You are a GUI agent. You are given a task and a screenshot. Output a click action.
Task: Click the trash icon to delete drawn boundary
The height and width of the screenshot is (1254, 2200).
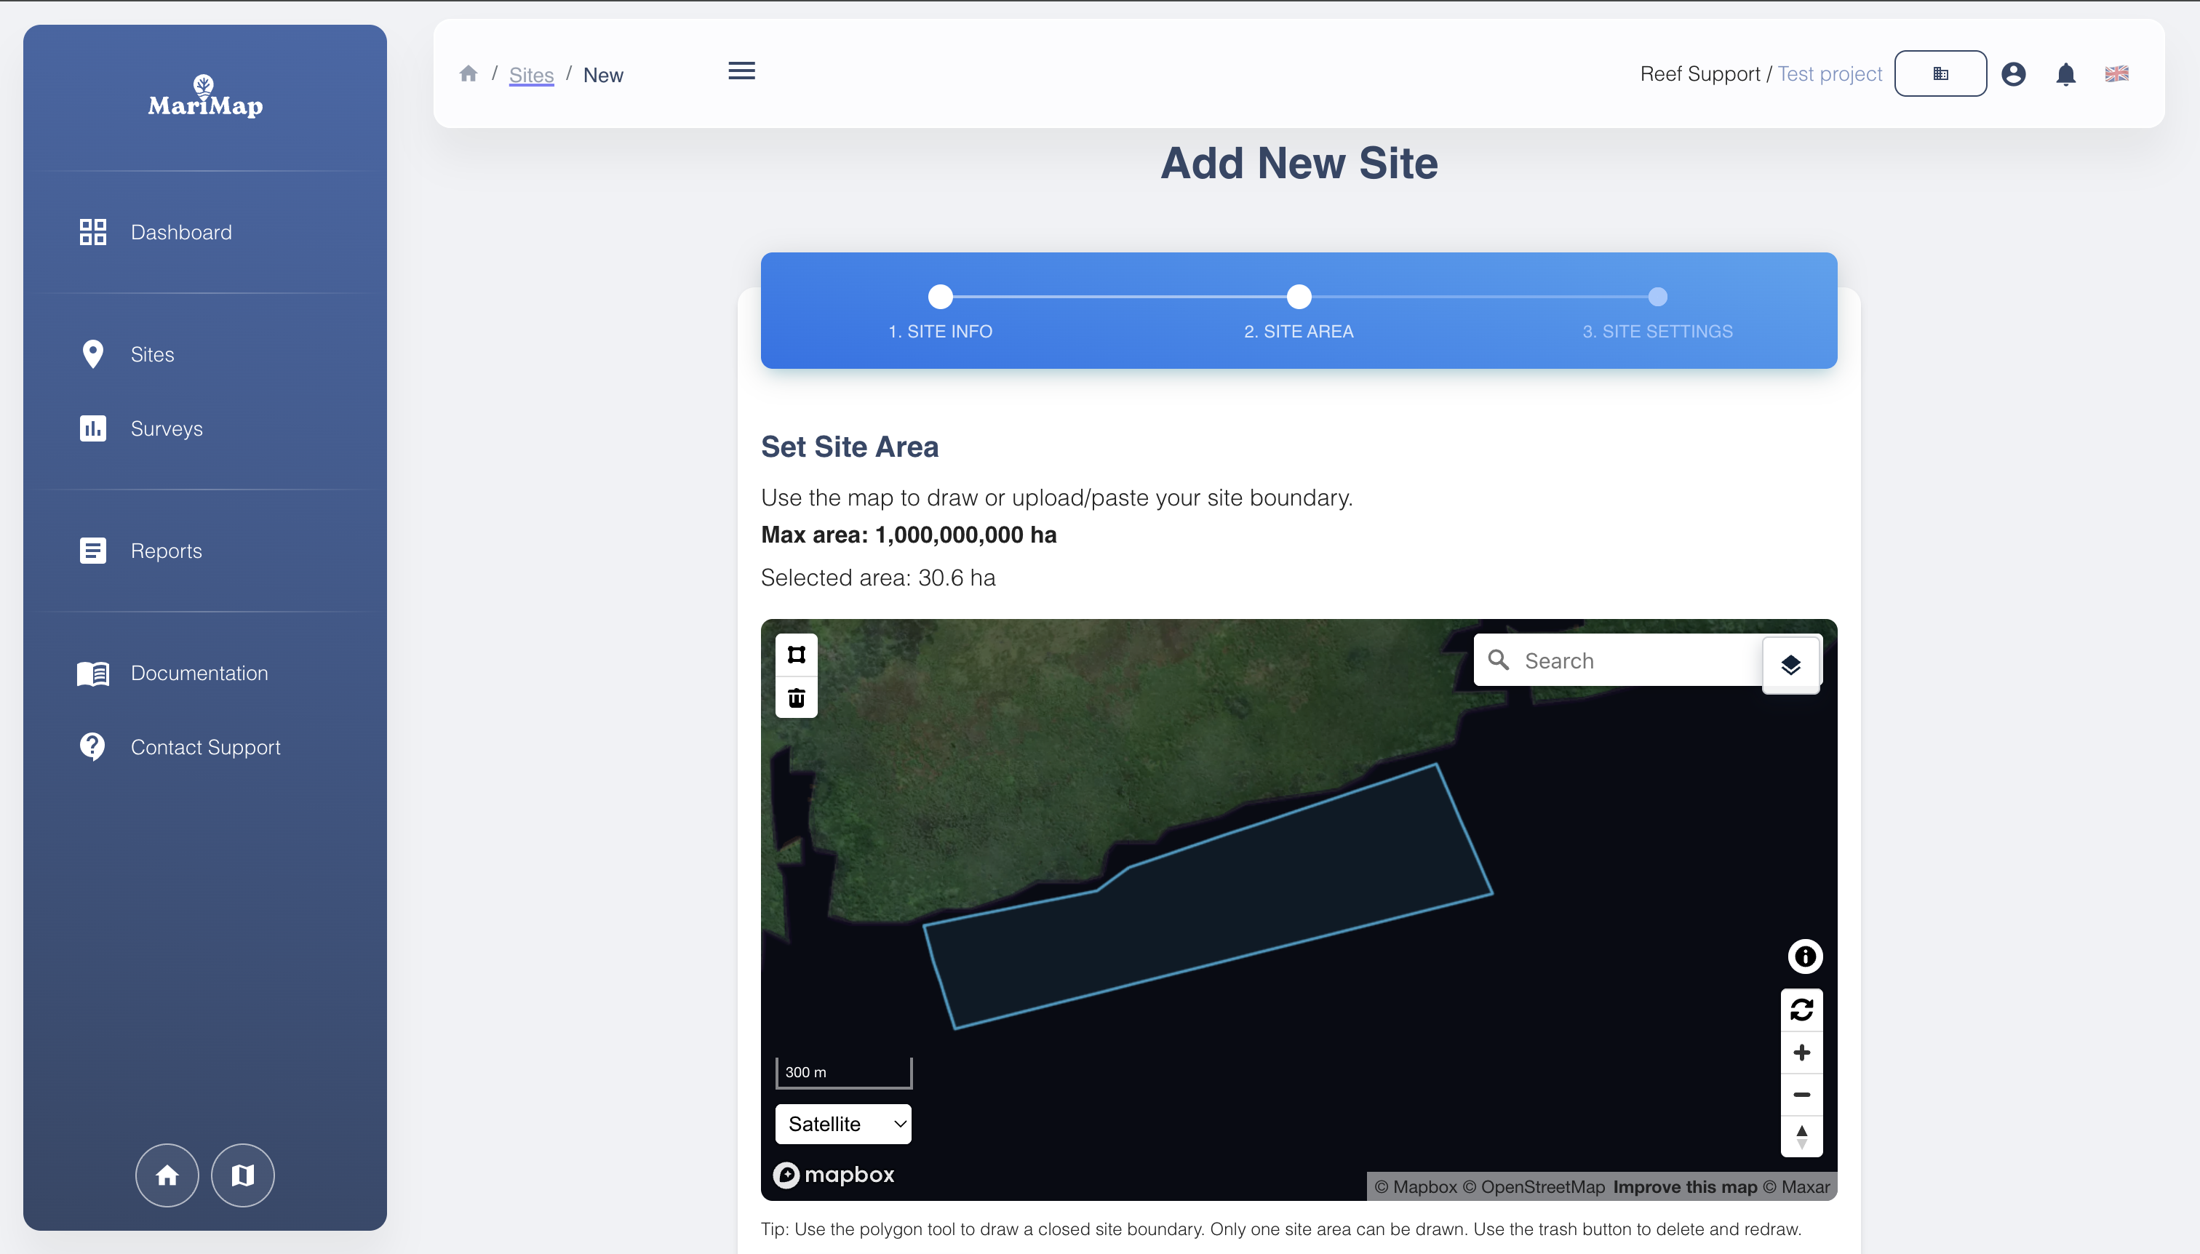[x=795, y=698]
